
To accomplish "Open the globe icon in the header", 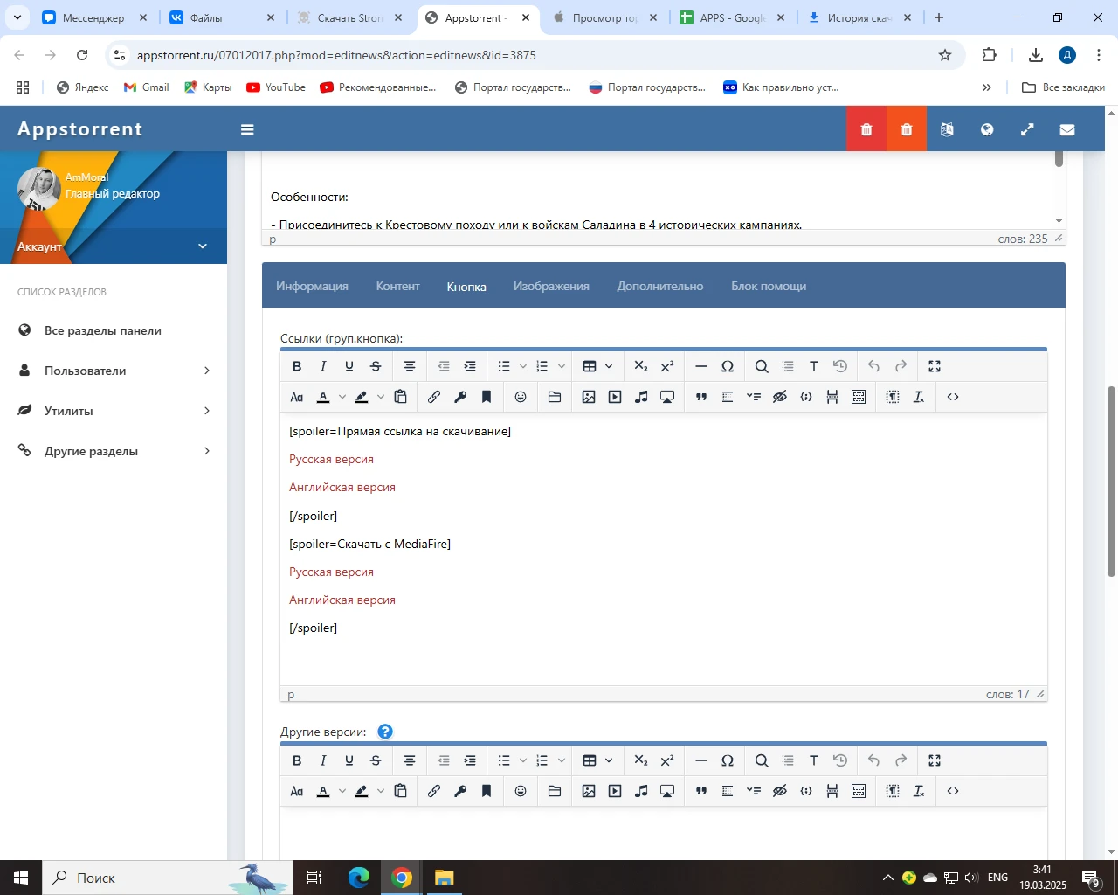I will click(987, 129).
